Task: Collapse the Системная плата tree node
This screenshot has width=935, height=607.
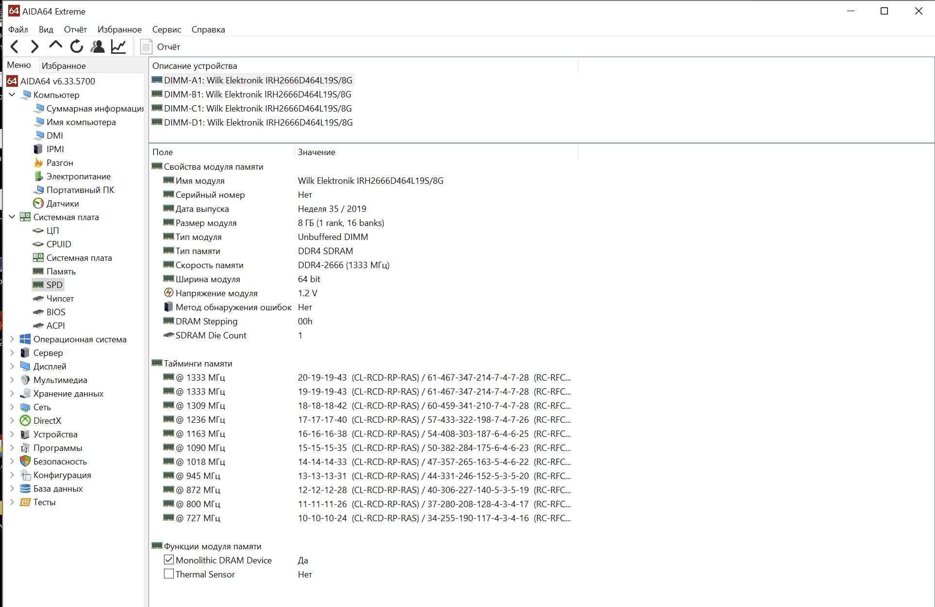Action: coord(12,217)
